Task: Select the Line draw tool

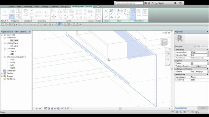Action: point(112,10)
